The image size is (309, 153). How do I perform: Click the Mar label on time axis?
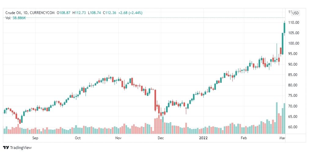pos(282,138)
